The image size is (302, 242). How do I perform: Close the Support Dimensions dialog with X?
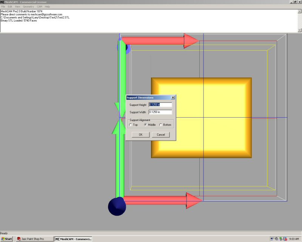tap(173, 98)
